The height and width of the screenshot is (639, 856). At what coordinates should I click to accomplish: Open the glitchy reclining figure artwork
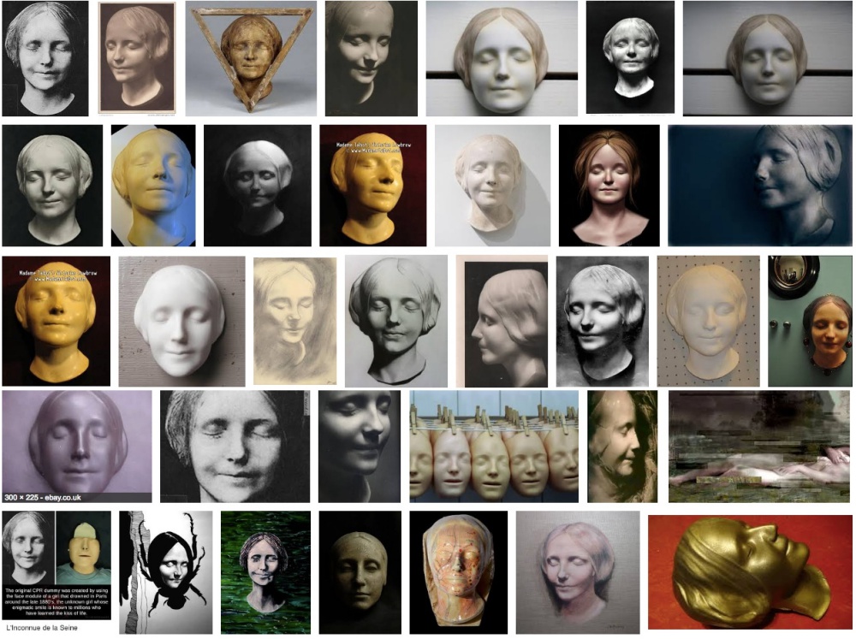(760, 447)
